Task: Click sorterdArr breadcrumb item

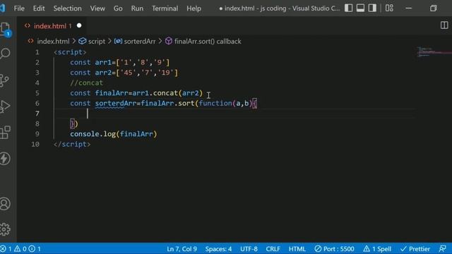Action: click(x=140, y=42)
